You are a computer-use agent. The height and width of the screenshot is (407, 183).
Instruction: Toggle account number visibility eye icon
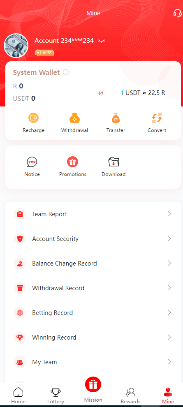tap(102, 41)
